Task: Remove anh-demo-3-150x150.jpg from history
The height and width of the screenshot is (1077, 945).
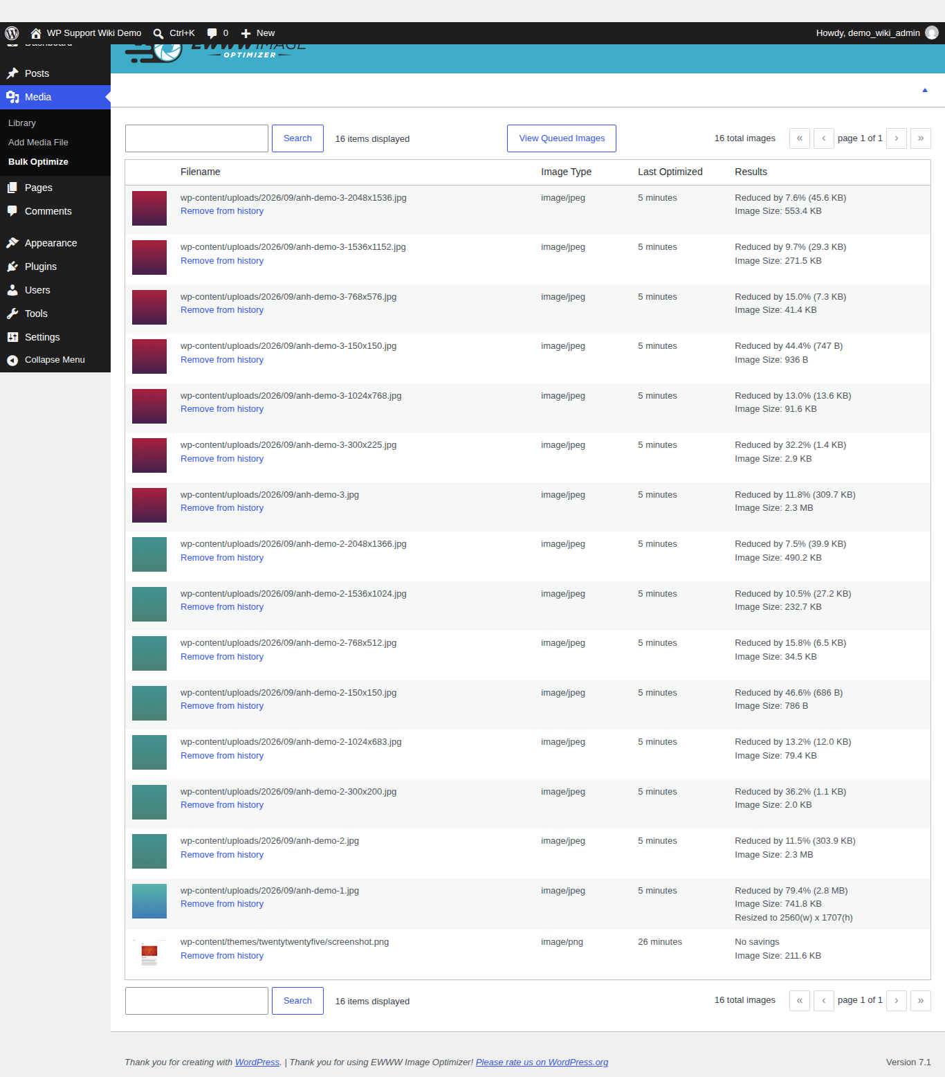Action: (222, 360)
